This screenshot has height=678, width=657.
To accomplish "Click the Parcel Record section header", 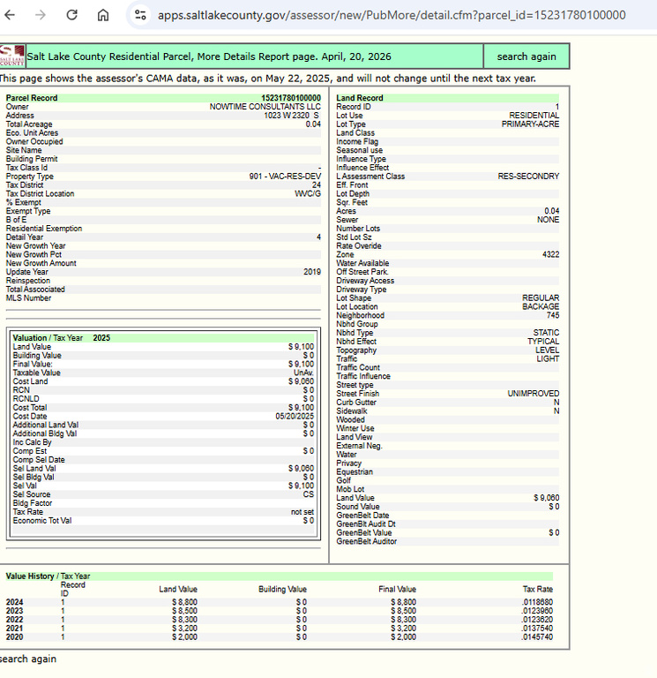I will coord(32,98).
